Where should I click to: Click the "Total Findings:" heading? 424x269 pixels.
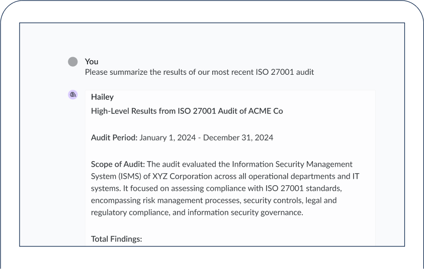click(x=116, y=239)
